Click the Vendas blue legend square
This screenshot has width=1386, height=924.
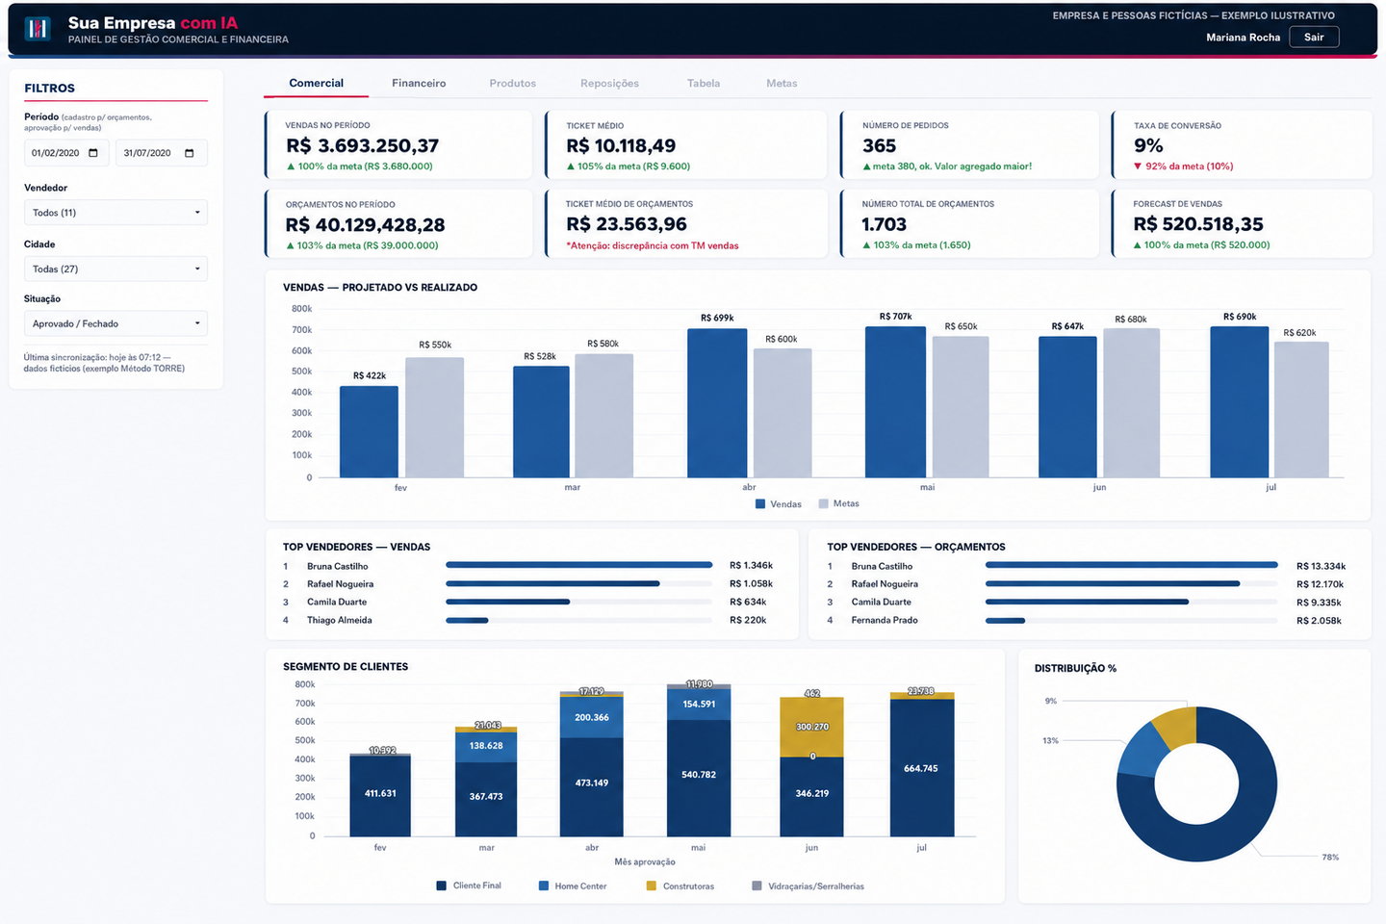(x=760, y=503)
